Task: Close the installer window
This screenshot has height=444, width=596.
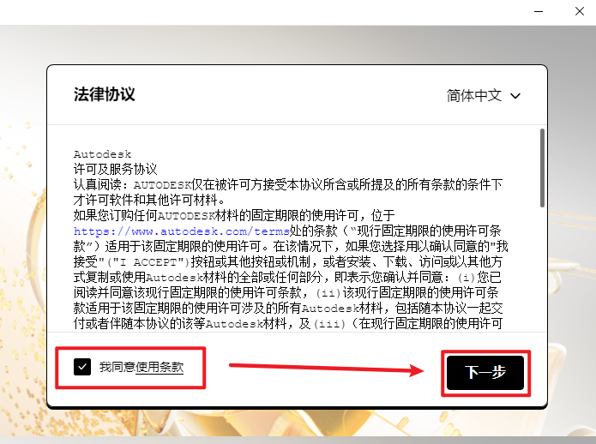Action: (x=579, y=11)
